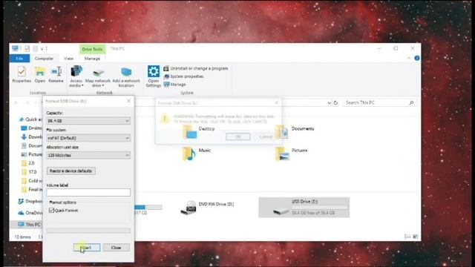This screenshot has width=475, height=267.
Task: Click the back navigation arrow
Action: (x=16, y=102)
